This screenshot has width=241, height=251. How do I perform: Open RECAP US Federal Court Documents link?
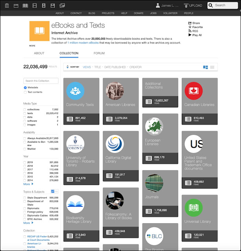tap(38, 238)
